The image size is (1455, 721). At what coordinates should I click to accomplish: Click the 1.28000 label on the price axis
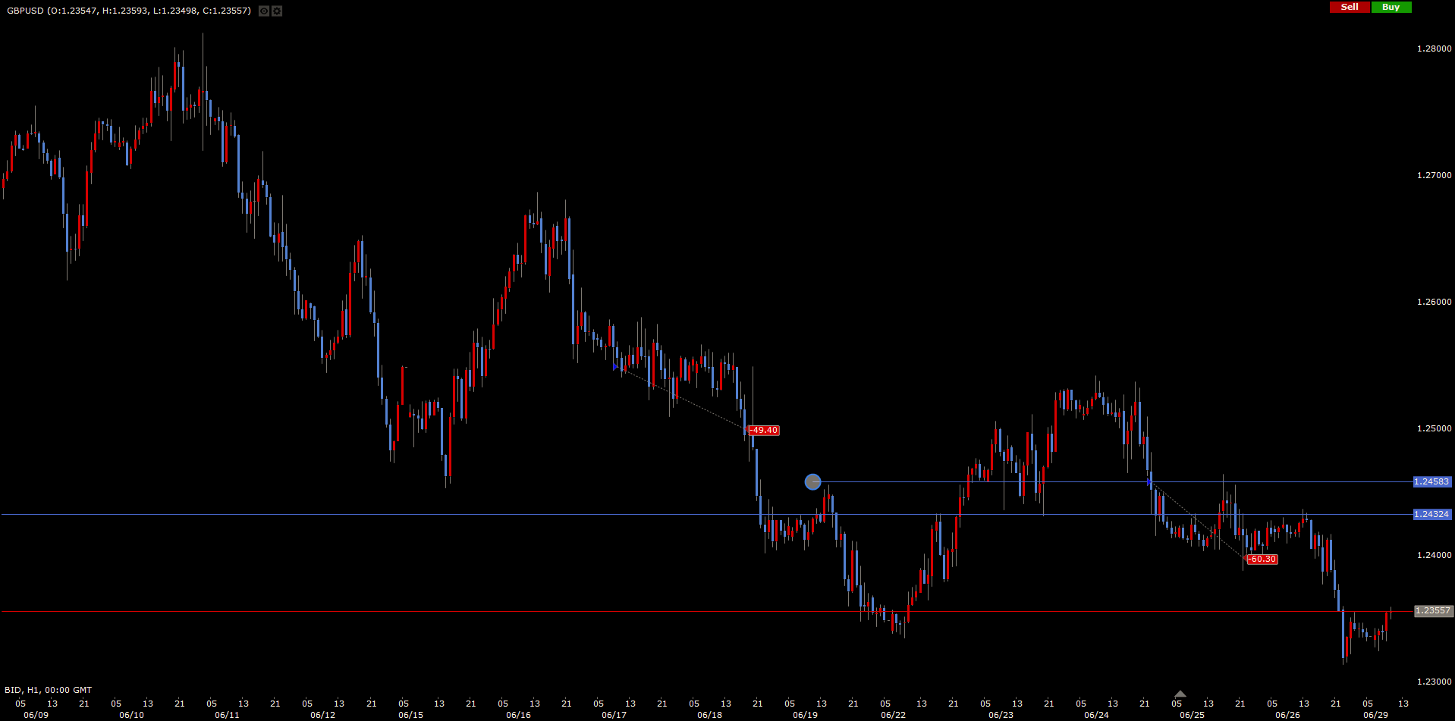coord(1434,49)
